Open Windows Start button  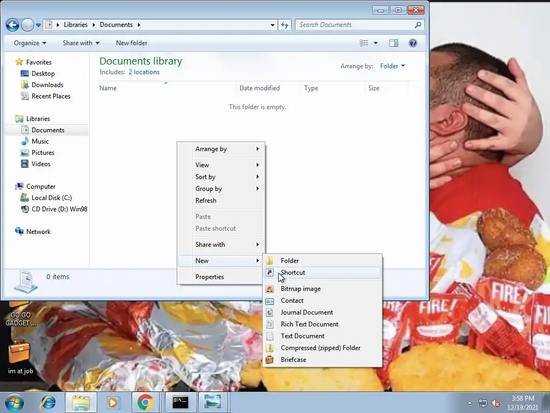click(14, 402)
